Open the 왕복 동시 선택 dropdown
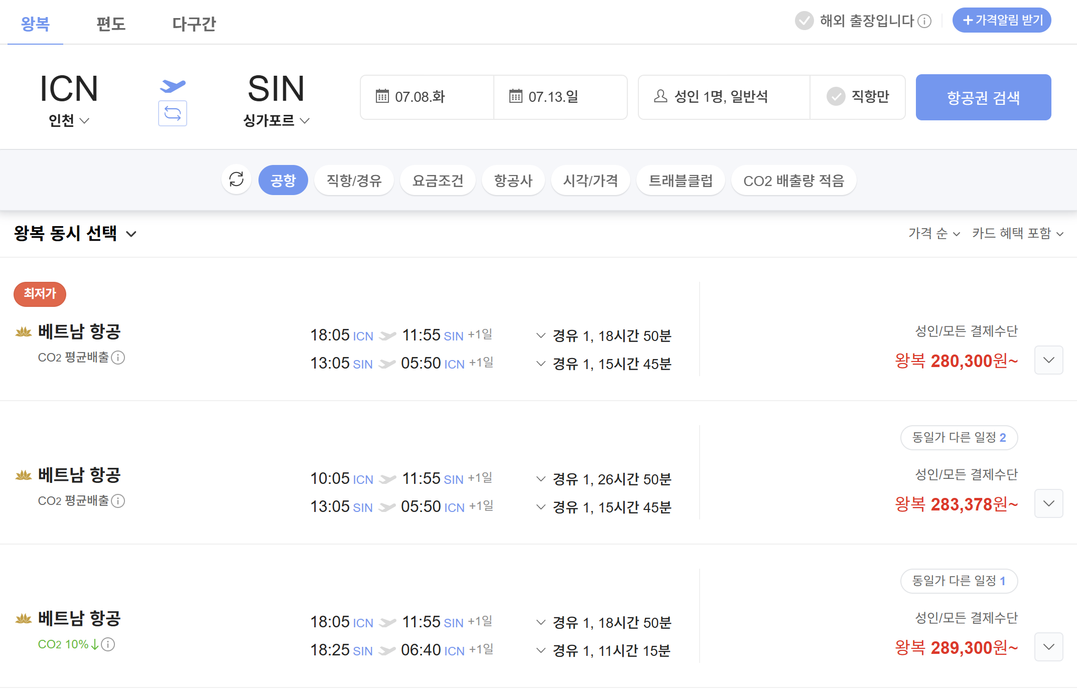The width and height of the screenshot is (1077, 697). point(75,233)
